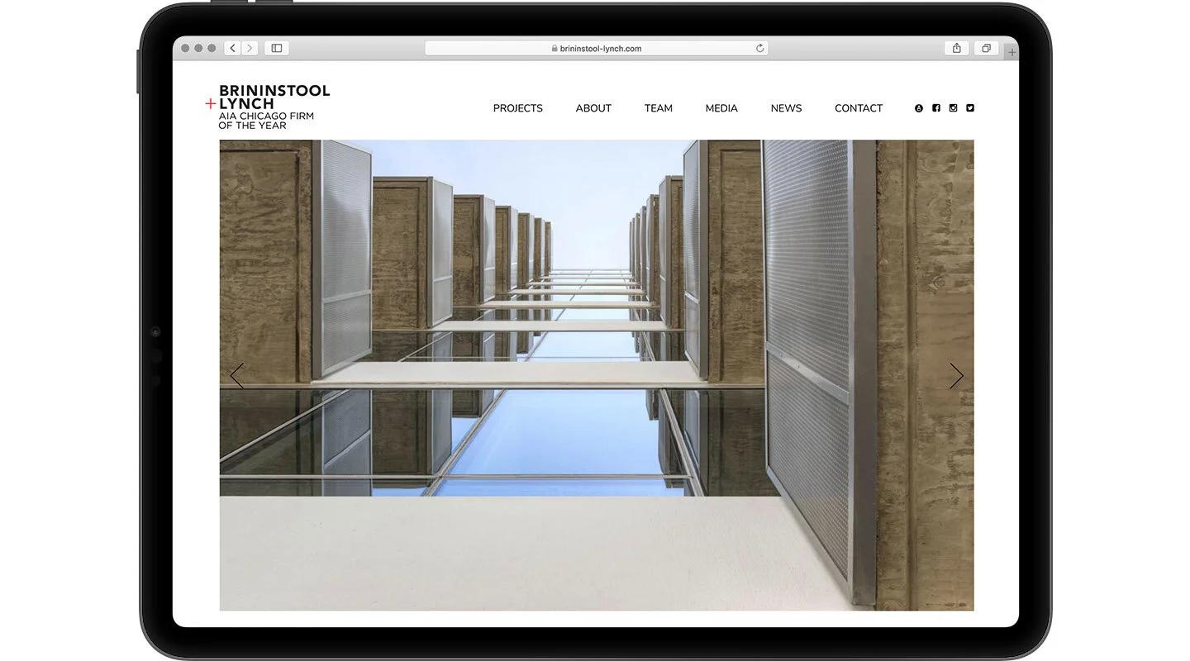Click the circular lock icon beside CONTACT
Image resolution: width=1190 pixels, height=661 pixels.
pyautogui.click(x=919, y=108)
